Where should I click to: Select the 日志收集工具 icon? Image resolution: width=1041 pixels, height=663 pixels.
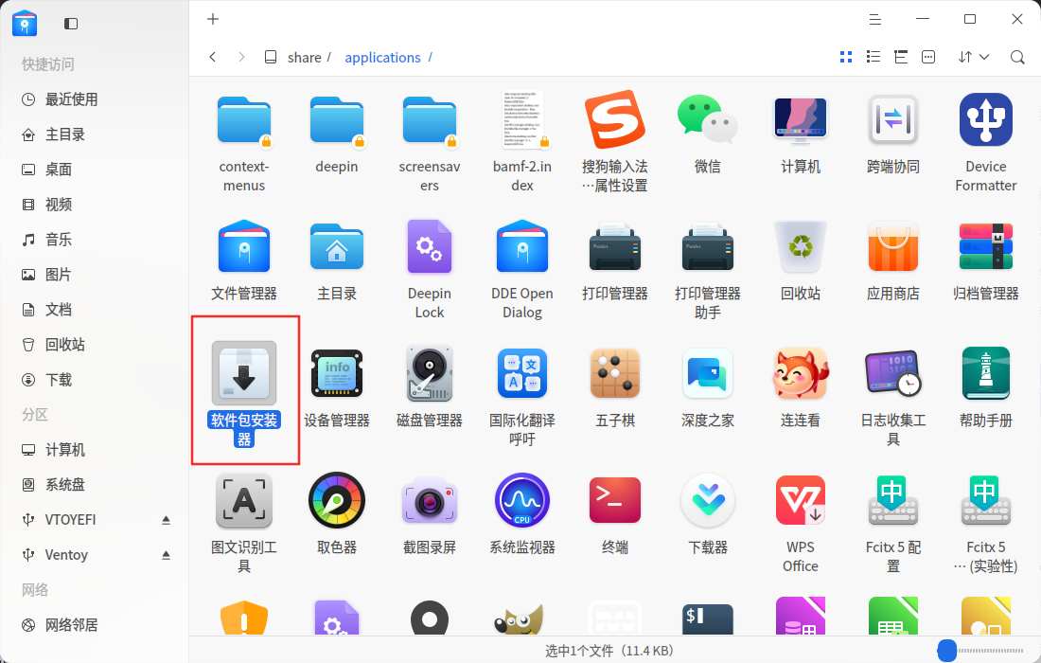[893, 373]
